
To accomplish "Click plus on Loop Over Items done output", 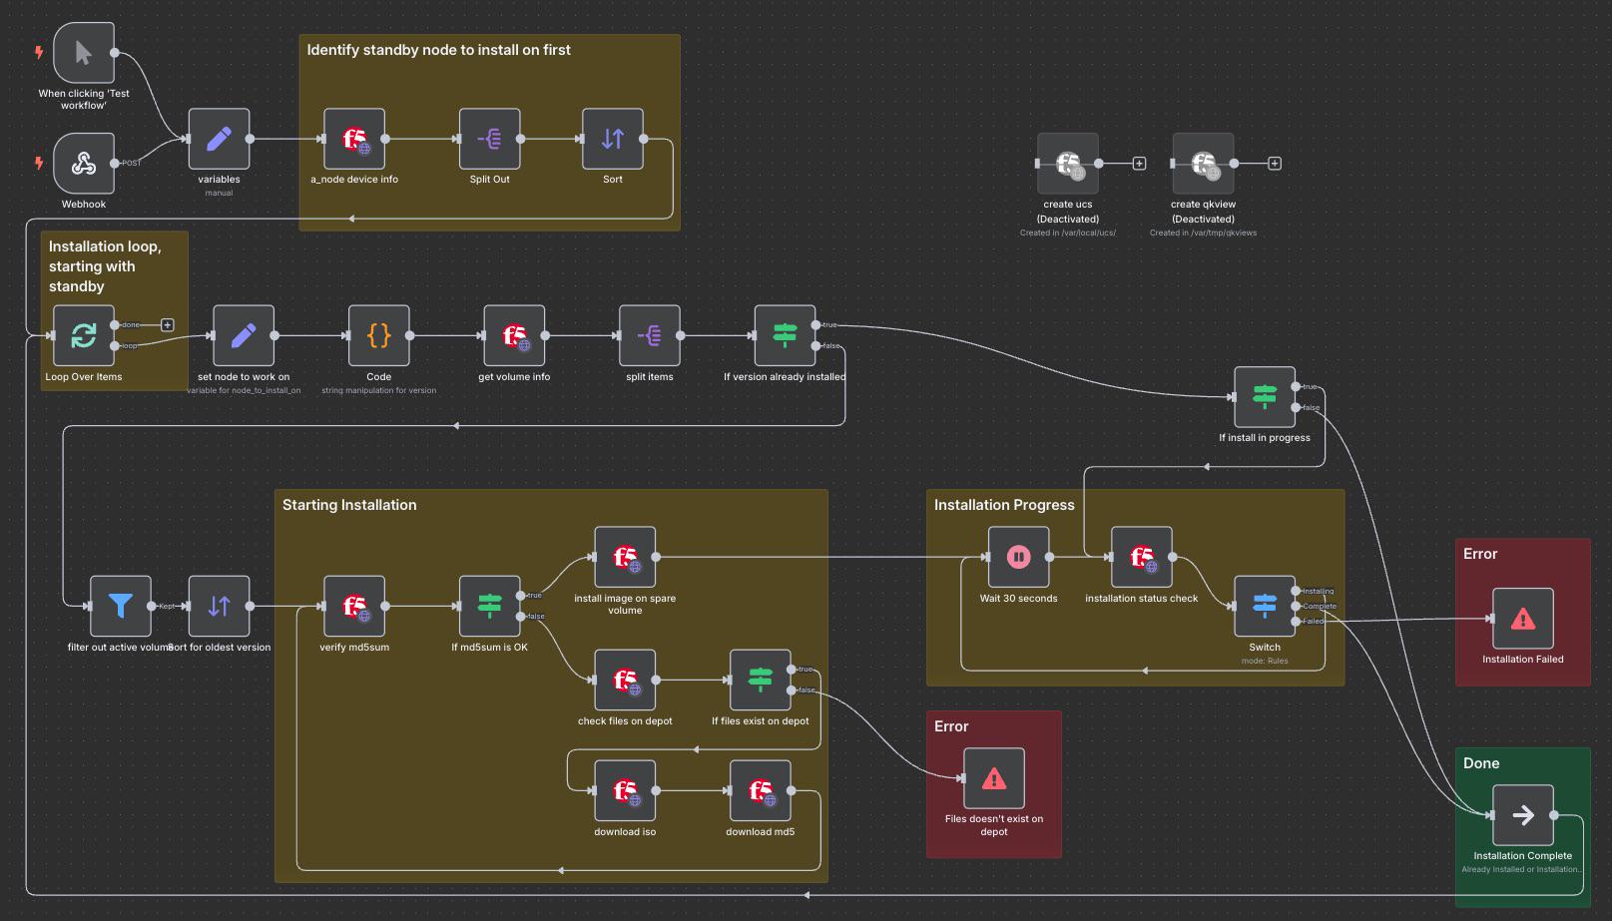I will [x=168, y=325].
